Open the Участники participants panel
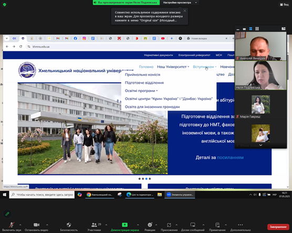Screen dimensions: 292x233 point(94,225)
